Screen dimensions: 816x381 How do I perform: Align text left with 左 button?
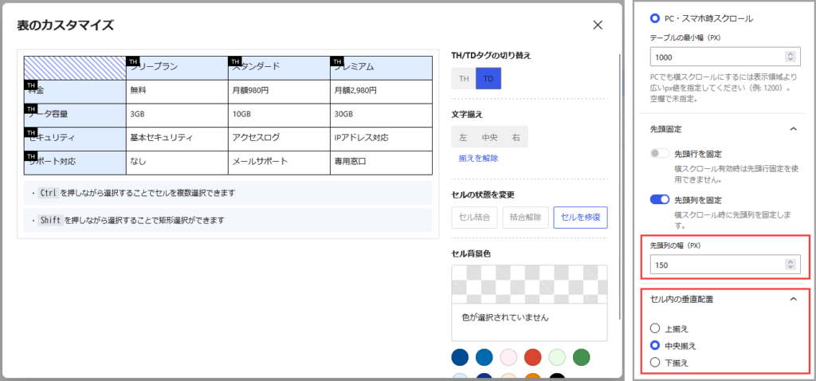point(463,137)
